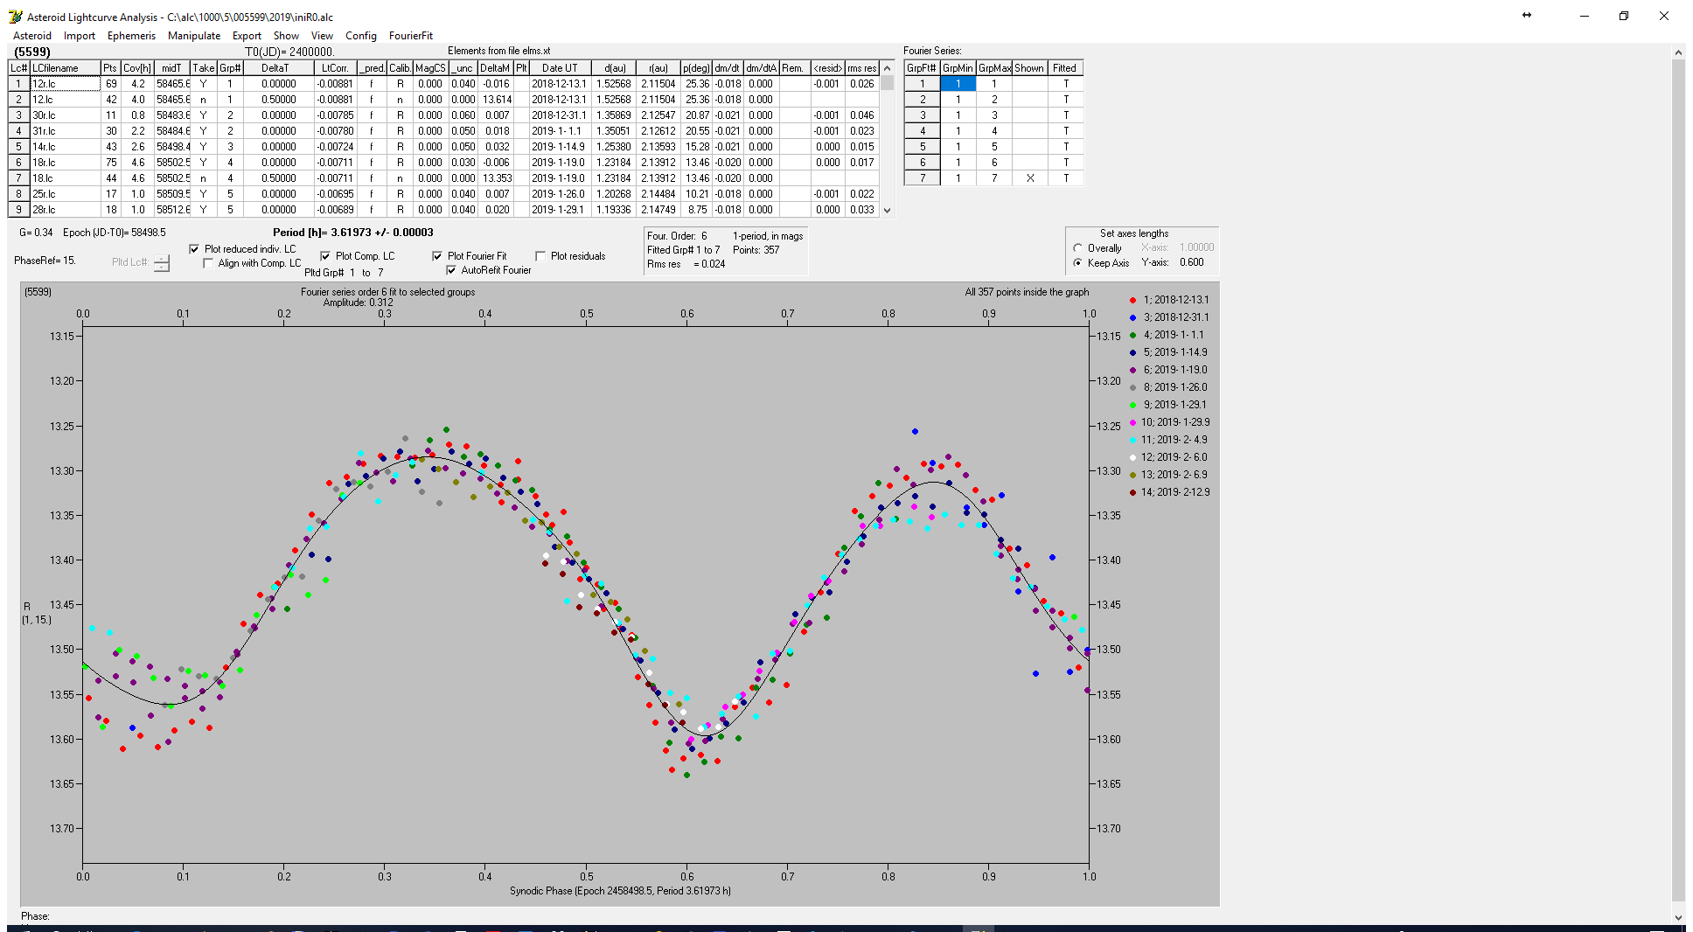The image size is (1693, 932).
Task: Click the Date UT column header
Action: 560,68
